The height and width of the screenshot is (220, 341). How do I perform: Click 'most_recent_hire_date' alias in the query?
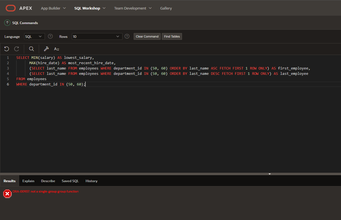pyautogui.click(x=91, y=63)
